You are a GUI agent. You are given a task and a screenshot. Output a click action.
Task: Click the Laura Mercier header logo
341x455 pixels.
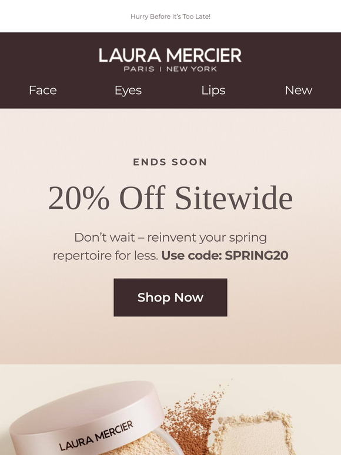(170, 60)
